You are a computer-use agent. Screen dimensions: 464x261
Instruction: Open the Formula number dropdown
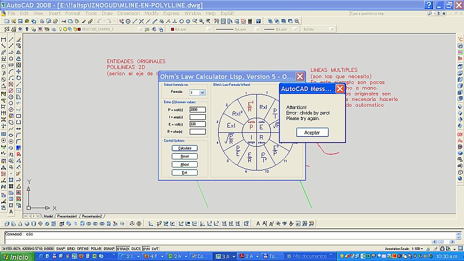click(x=202, y=93)
